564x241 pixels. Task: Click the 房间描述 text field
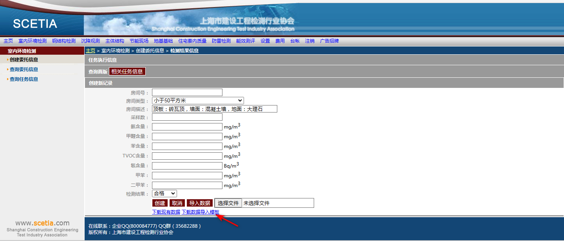[214, 109]
